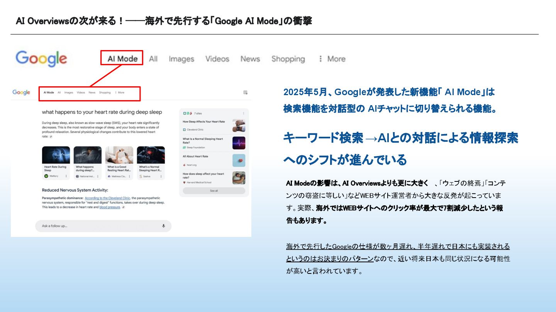The width and height of the screenshot is (556, 312).
Task: Open 'What Is a Normal Sleeping Heart Rate?' result
Action: pyautogui.click(x=203, y=141)
